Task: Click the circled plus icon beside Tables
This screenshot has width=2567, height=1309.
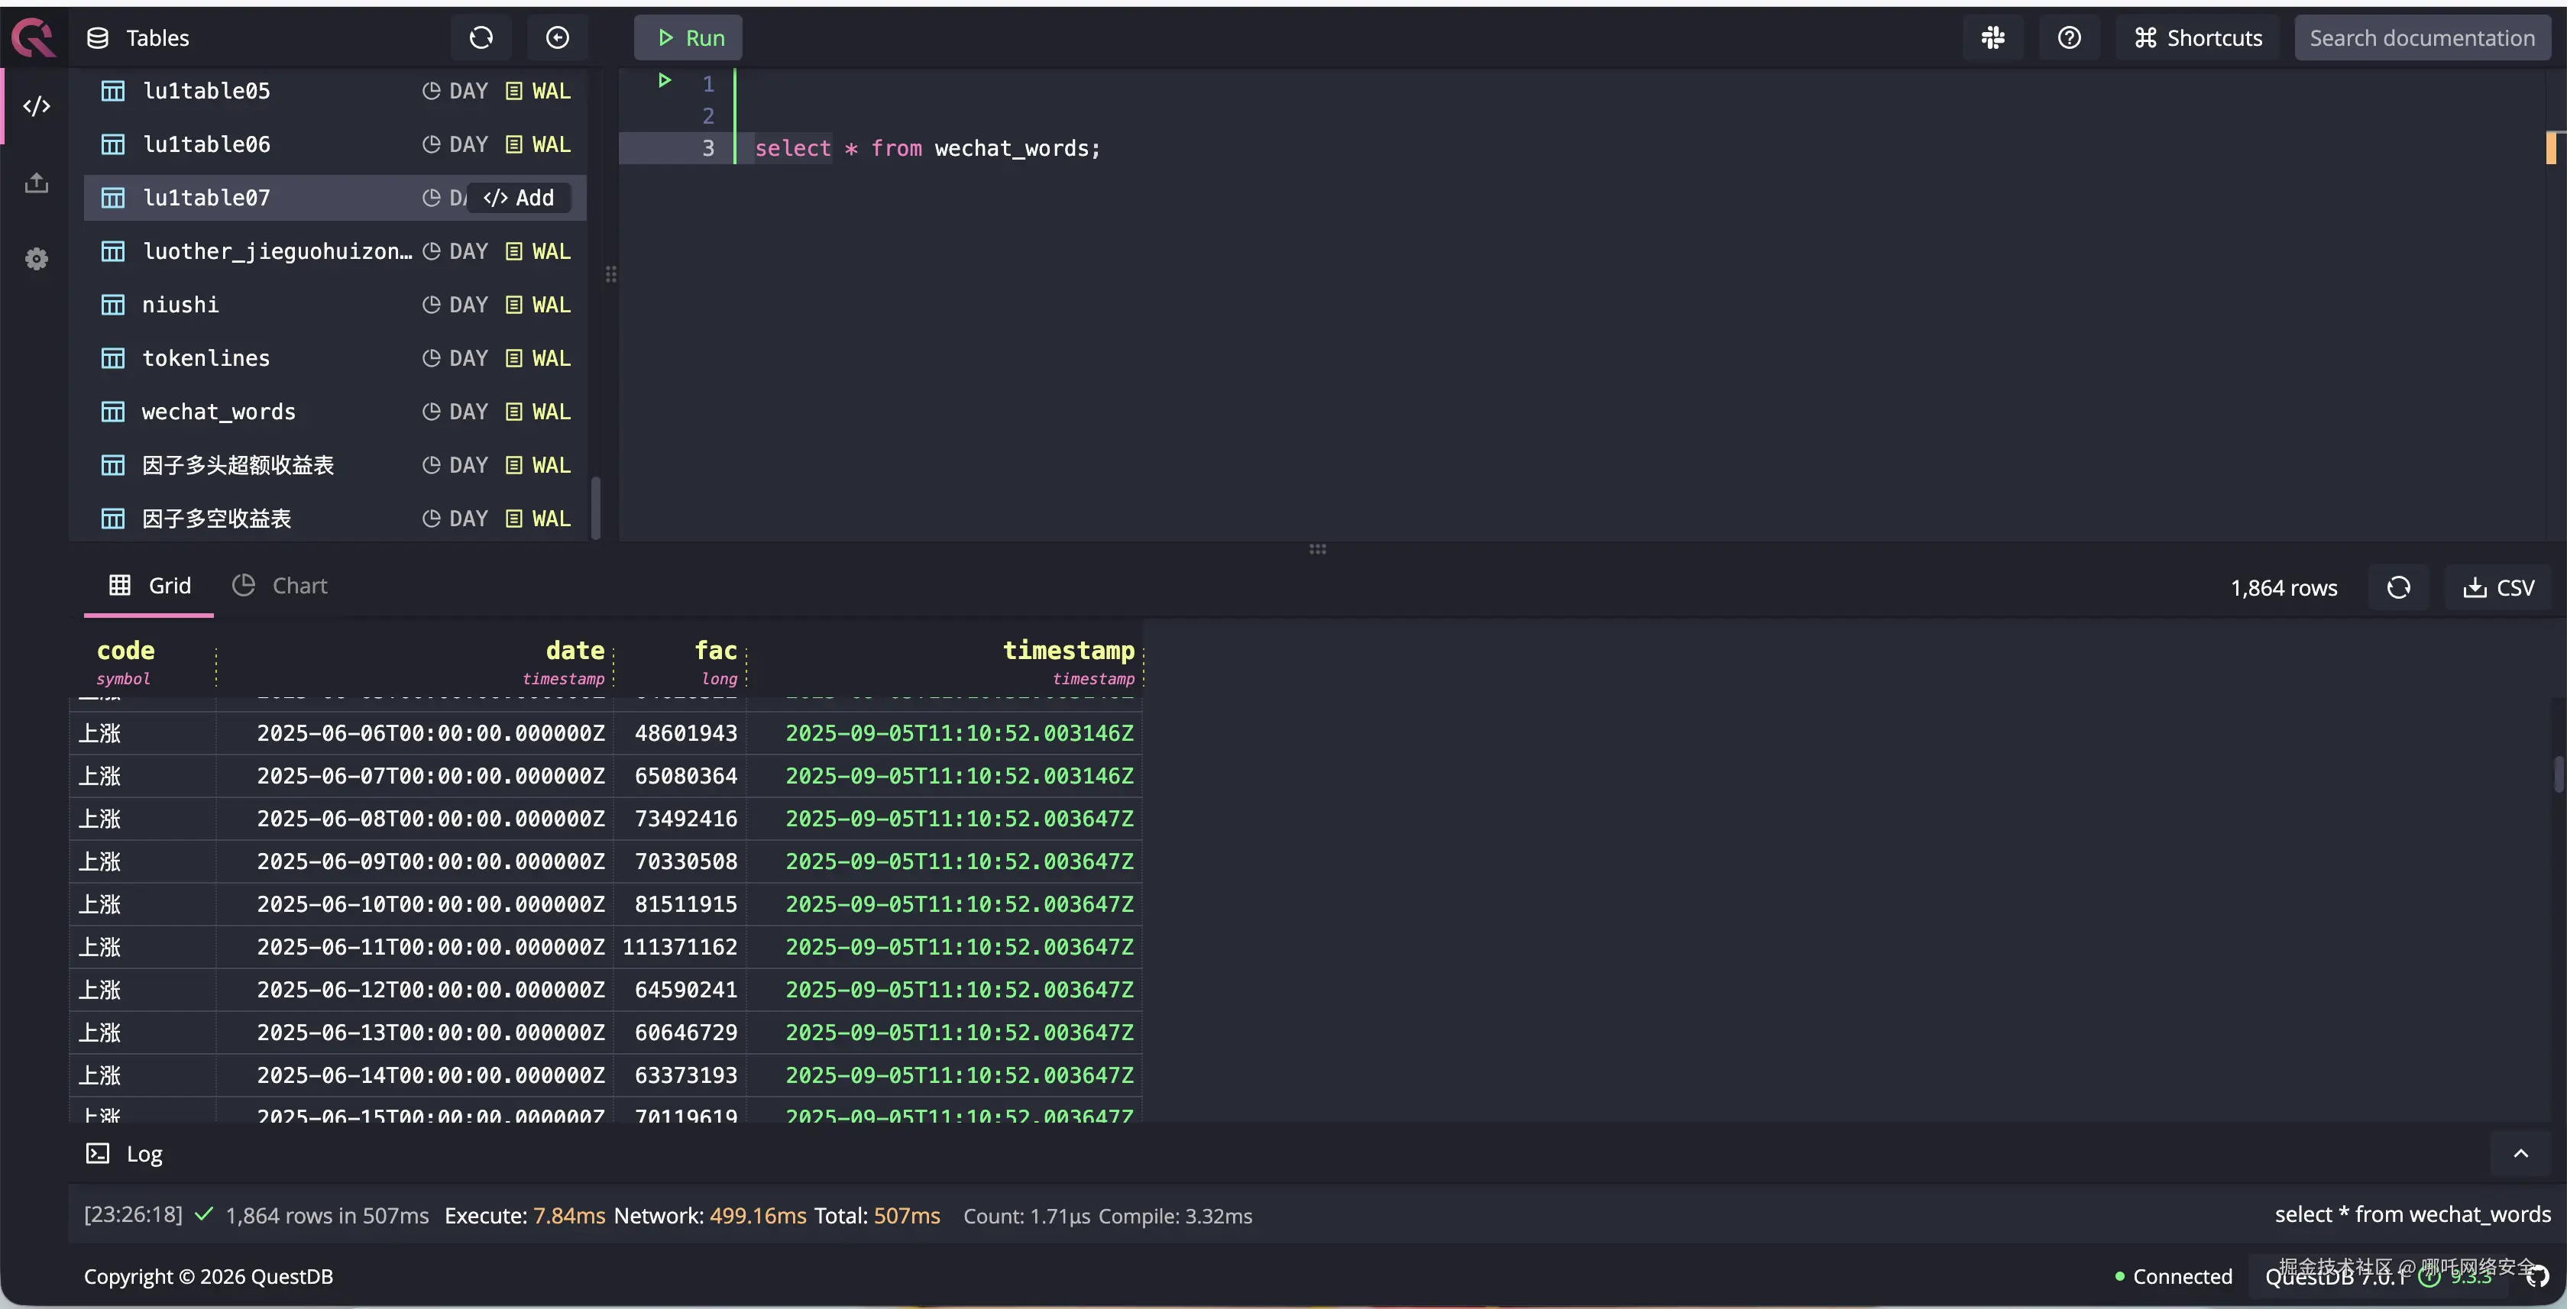Action: click(x=557, y=38)
